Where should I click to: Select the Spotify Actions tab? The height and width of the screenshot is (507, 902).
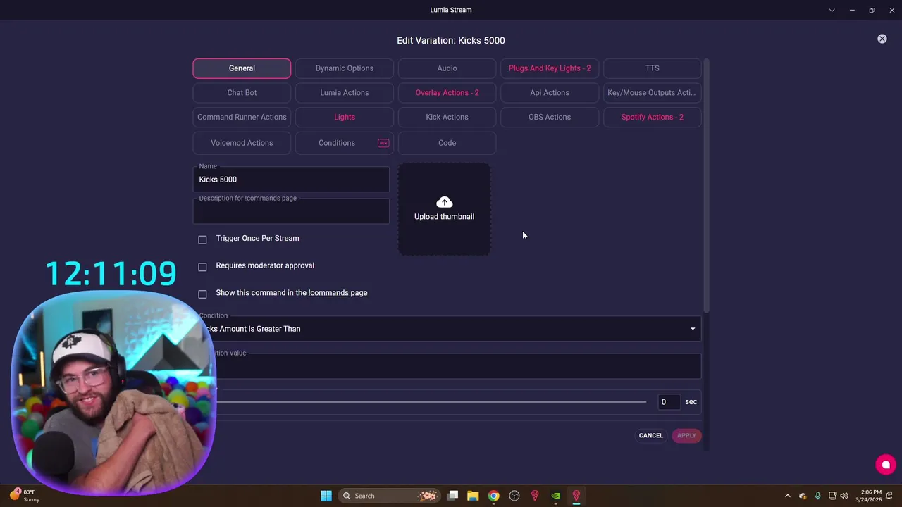(x=653, y=117)
